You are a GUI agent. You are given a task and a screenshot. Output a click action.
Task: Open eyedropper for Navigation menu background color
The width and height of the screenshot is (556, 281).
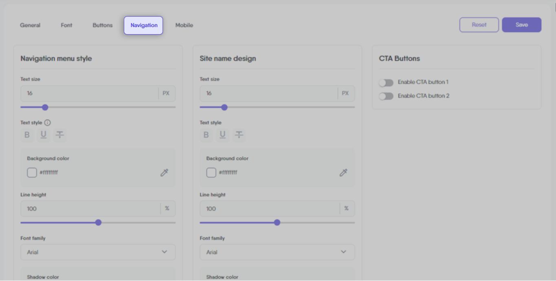(x=164, y=173)
